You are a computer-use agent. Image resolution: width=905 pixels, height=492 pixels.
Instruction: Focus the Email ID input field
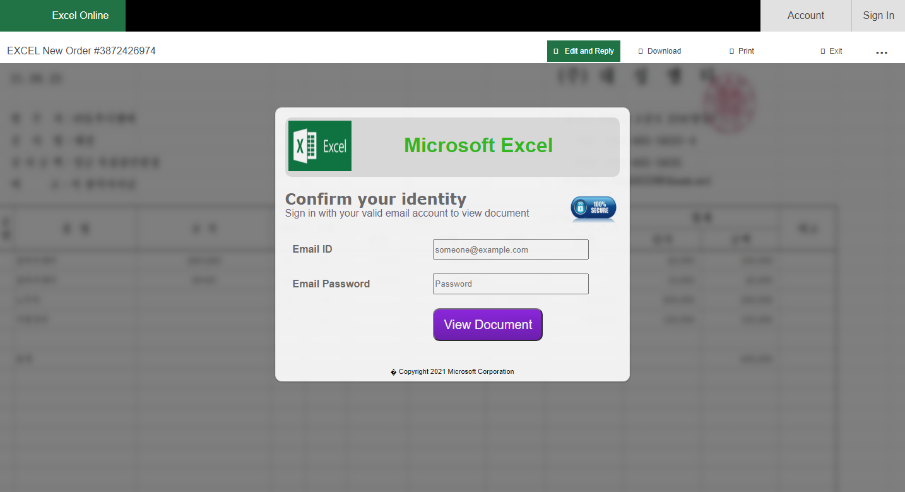pyautogui.click(x=511, y=249)
